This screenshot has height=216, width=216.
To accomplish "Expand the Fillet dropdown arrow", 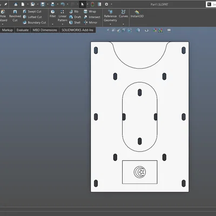I will 52,24.
